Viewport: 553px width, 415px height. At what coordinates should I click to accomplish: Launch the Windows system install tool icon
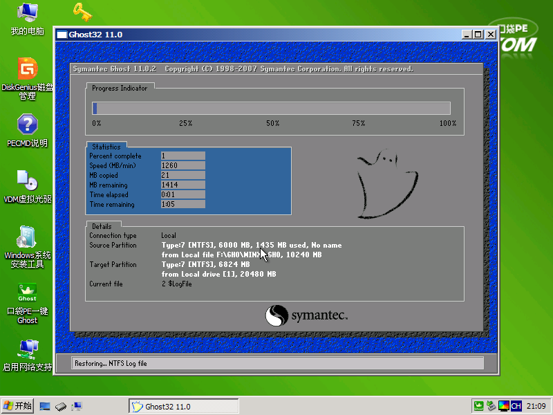[27, 237]
